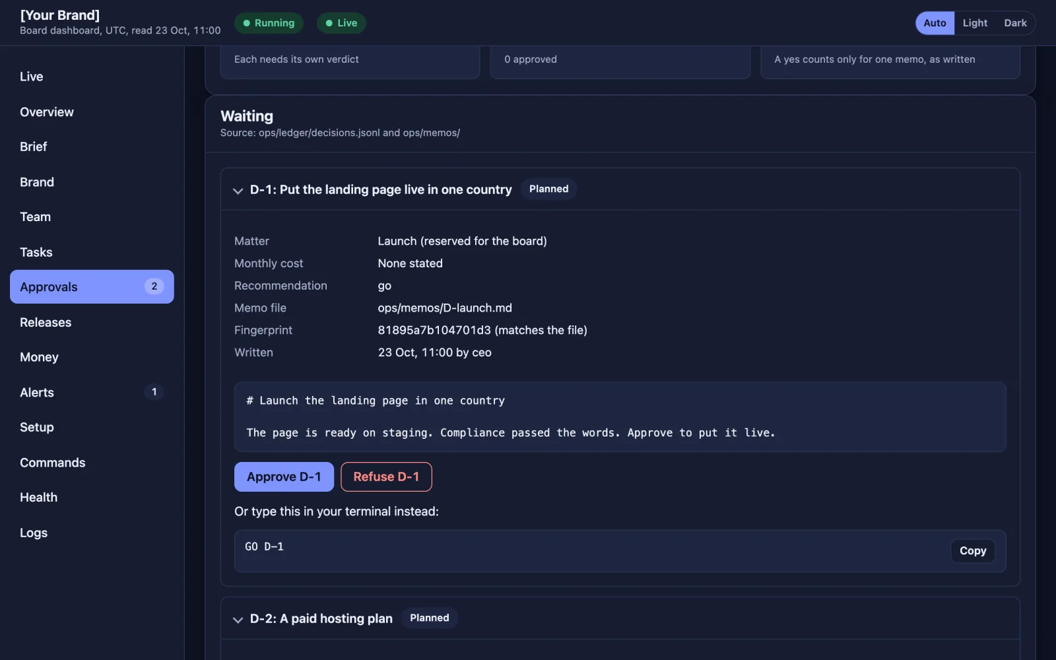Click the Planned badge on D-2
The image size is (1056, 660).
430,618
